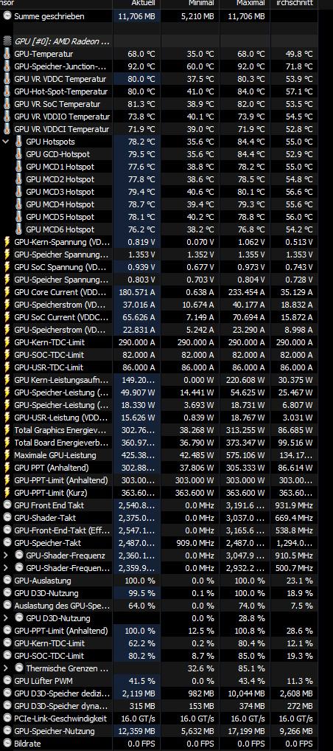Click the 17,199 MB maximal GPU-Speicher-Nutzung value
The width and height of the screenshot is (333, 751).
click(x=246, y=731)
